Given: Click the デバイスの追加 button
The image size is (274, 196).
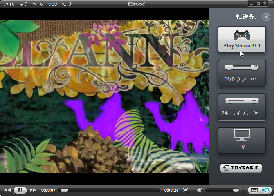Looking at the screenshot, I should [x=241, y=168].
